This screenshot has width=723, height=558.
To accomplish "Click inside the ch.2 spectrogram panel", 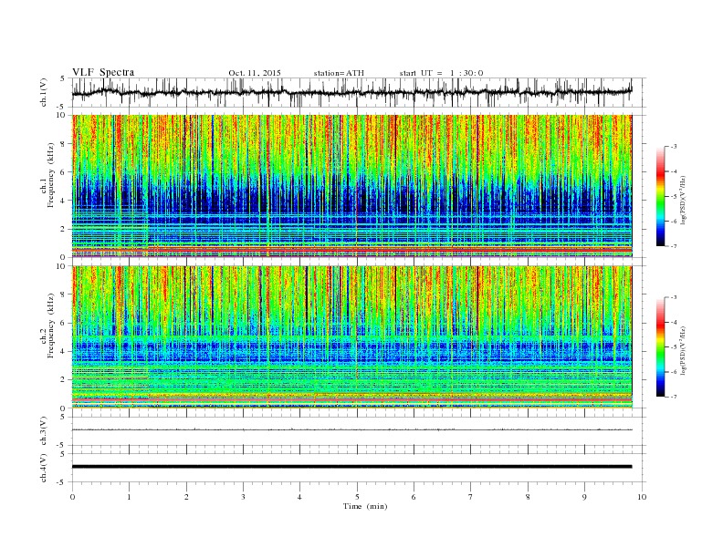I will (x=352, y=336).
